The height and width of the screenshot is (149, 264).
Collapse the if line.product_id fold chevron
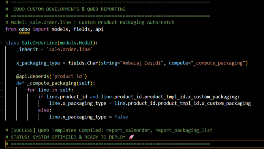point(2,97)
